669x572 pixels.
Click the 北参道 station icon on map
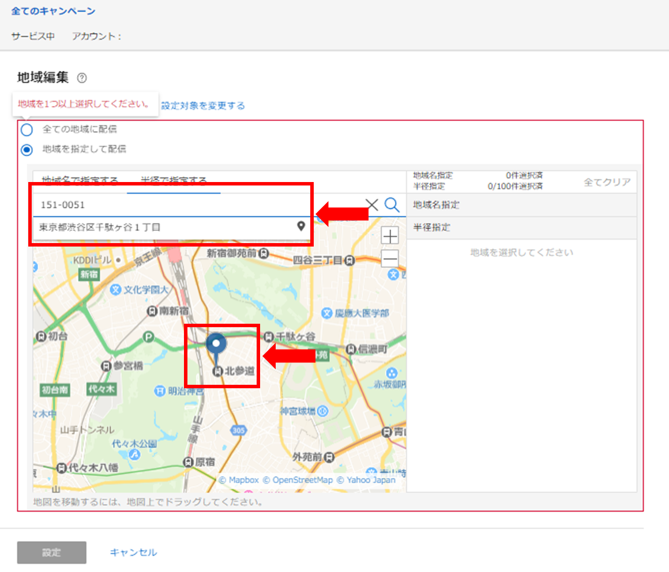217,372
